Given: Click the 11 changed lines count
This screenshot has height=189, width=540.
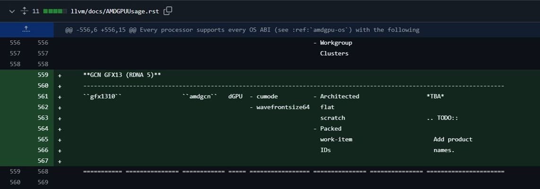Looking at the screenshot, I should click(x=35, y=11).
